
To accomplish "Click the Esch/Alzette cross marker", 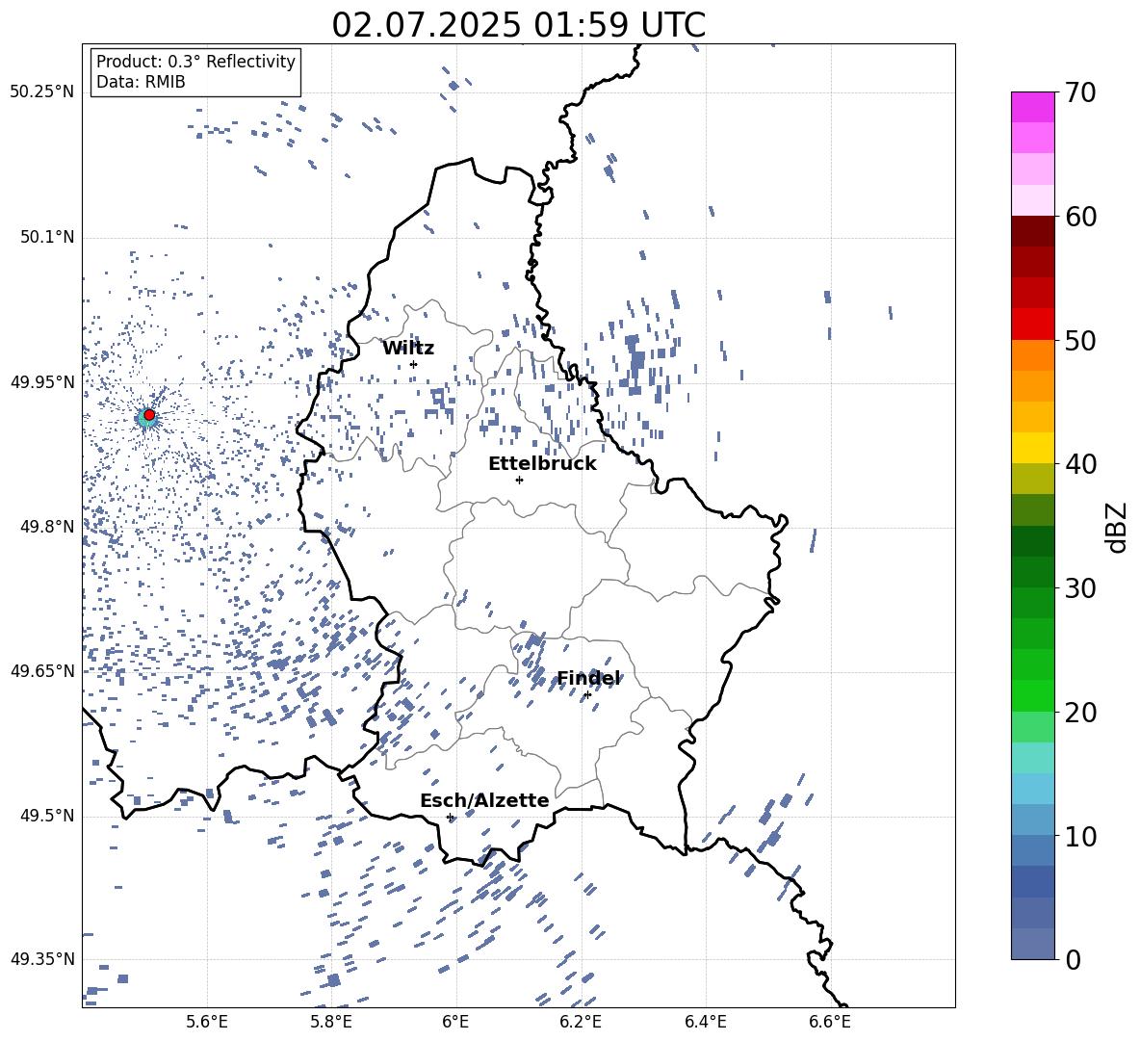I will [x=450, y=817].
